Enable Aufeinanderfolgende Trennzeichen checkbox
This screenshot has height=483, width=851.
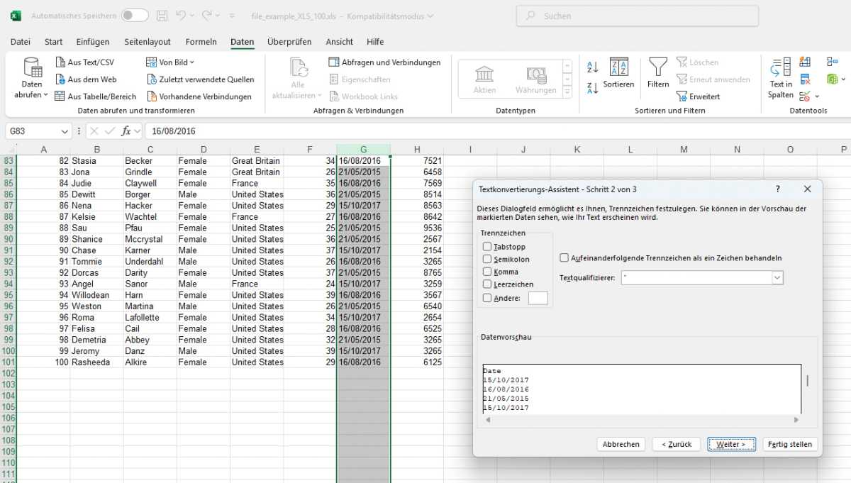564,258
